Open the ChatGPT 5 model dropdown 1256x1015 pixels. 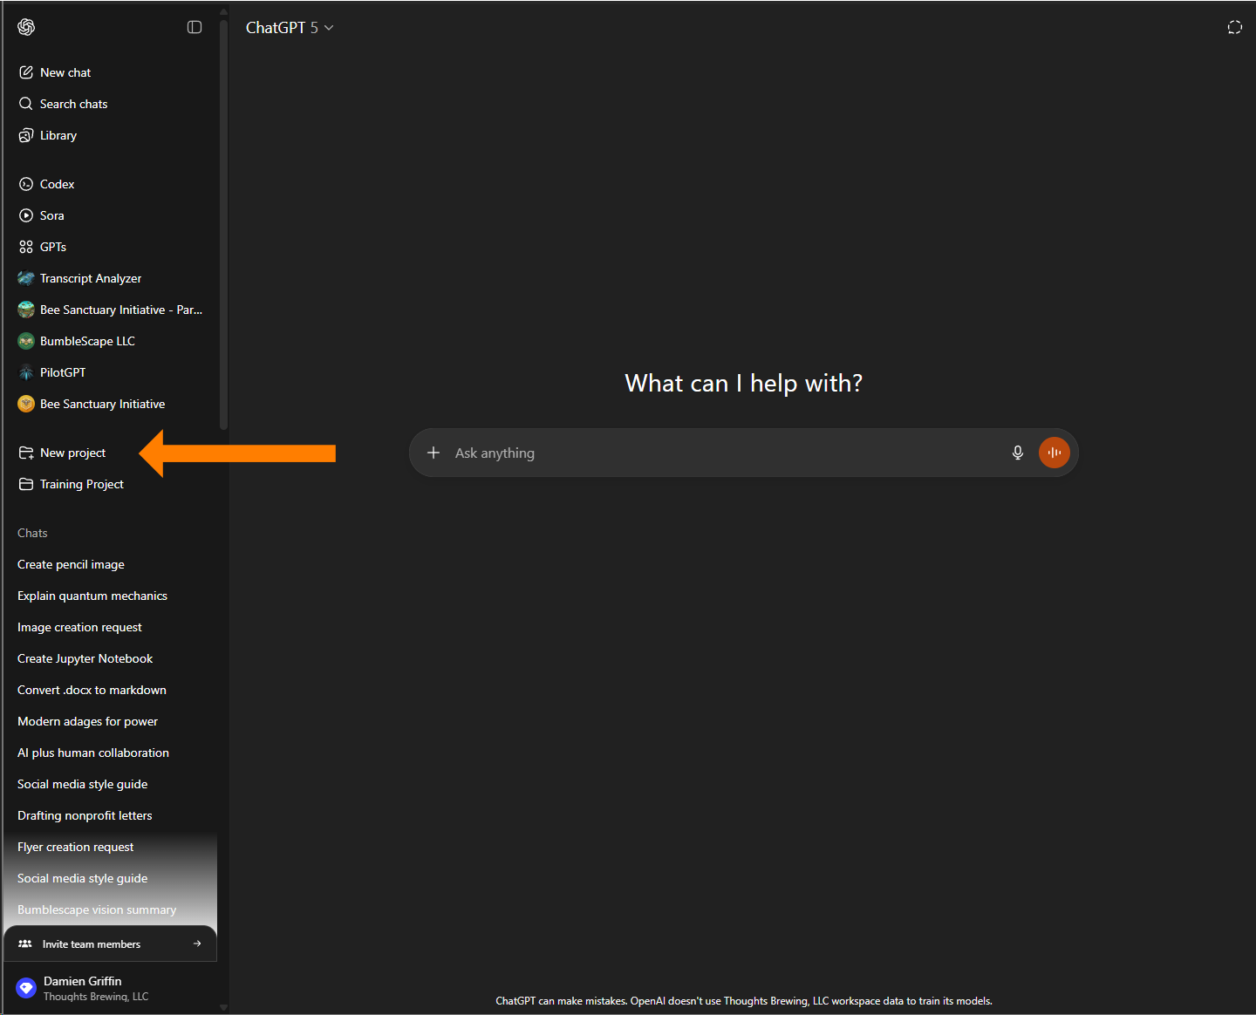(290, 27)
